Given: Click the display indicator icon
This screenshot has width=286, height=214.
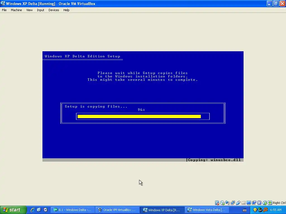Looking at the screenshot, I should 249,203.
